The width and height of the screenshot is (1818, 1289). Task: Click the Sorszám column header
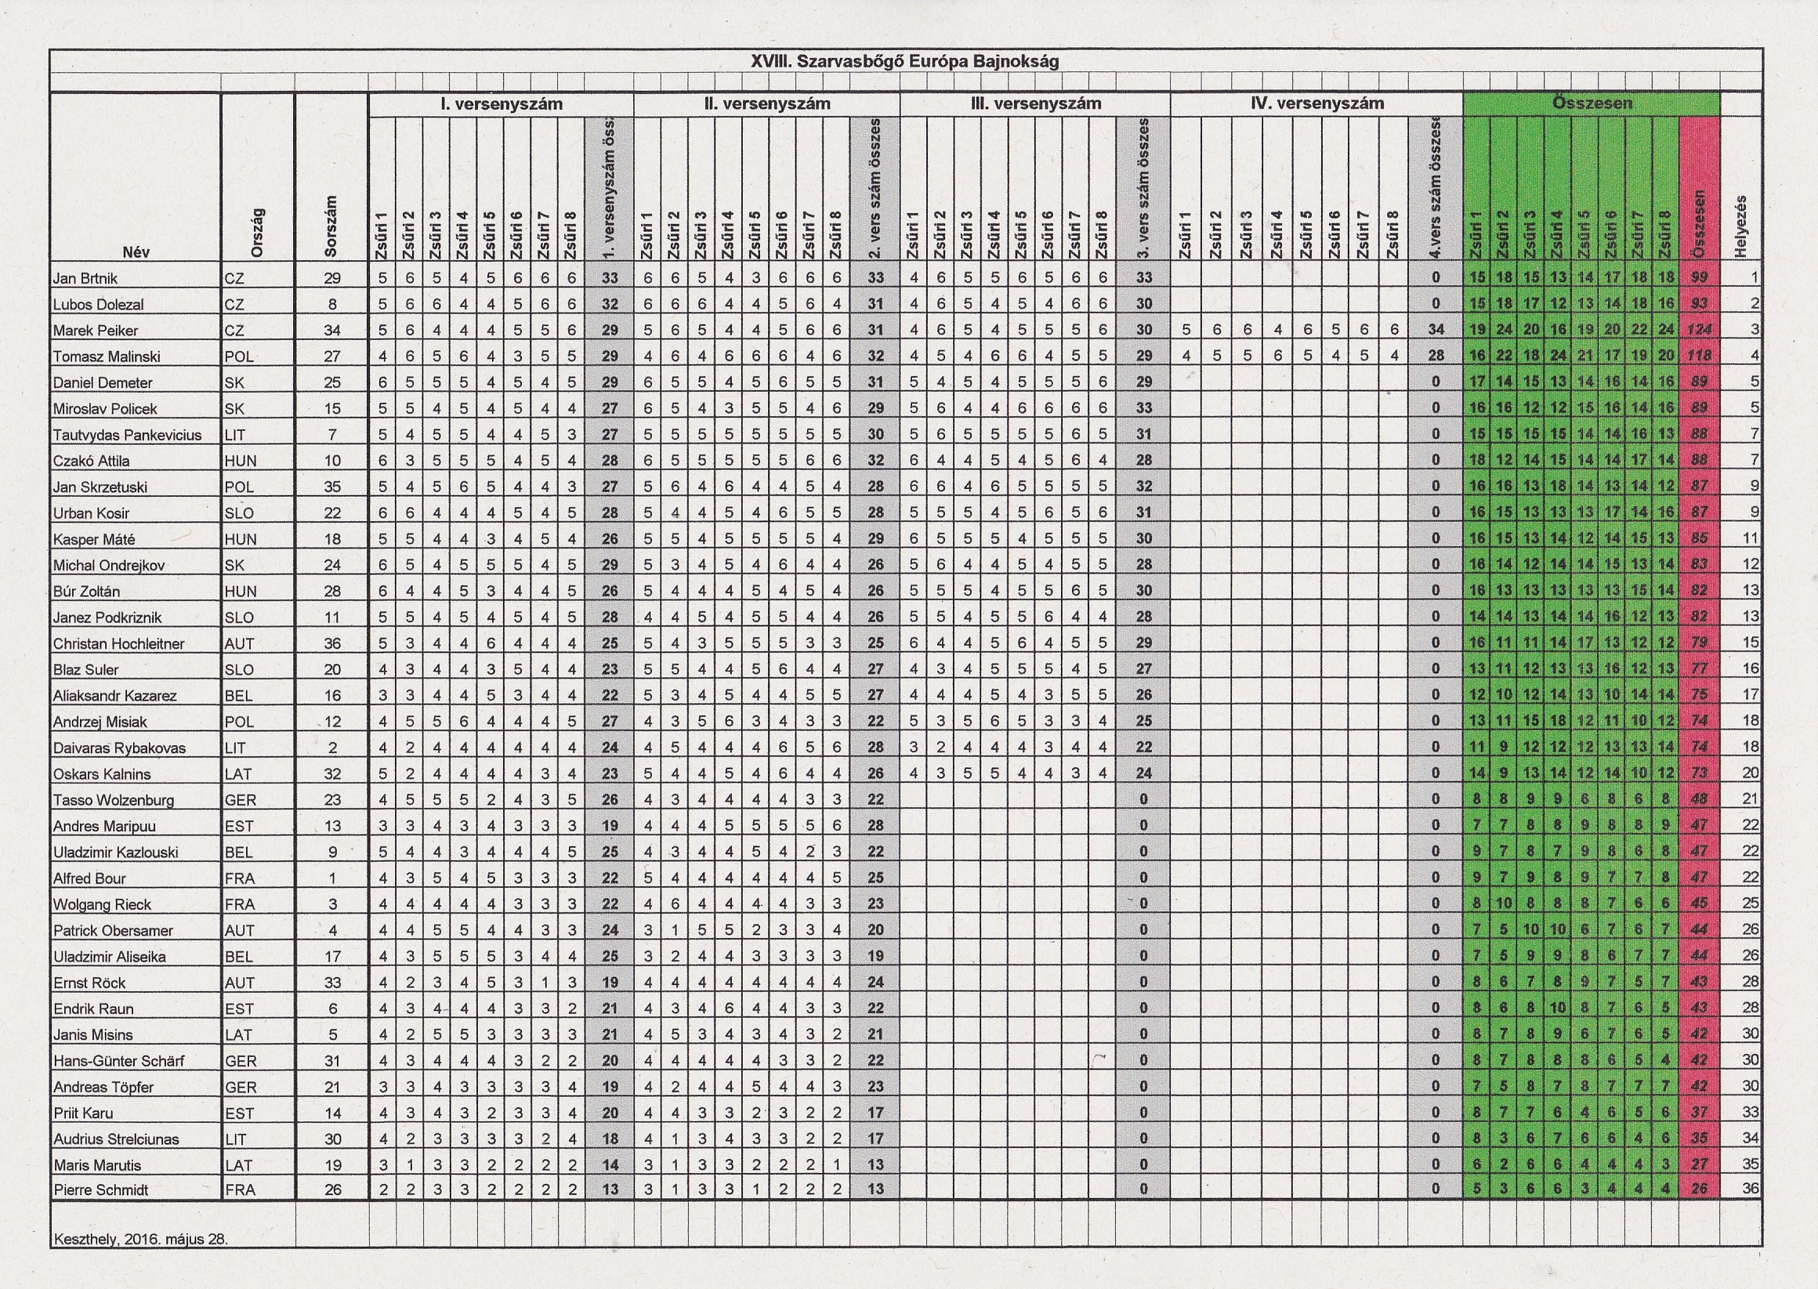coord(331,226)
